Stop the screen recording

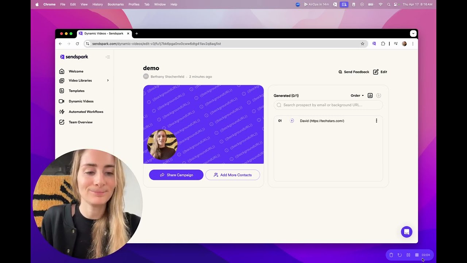[417, 255]
